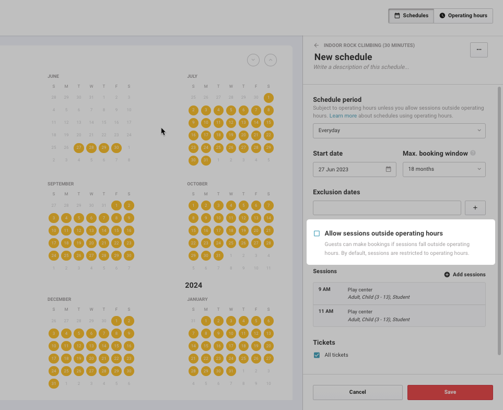Go to earlier months with up chevron
503x410 pixels.
click(x=271, y=60)
